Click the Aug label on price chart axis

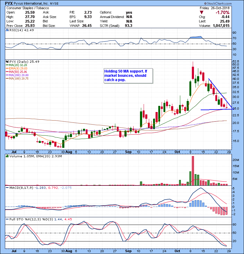[x=69, y=152]
